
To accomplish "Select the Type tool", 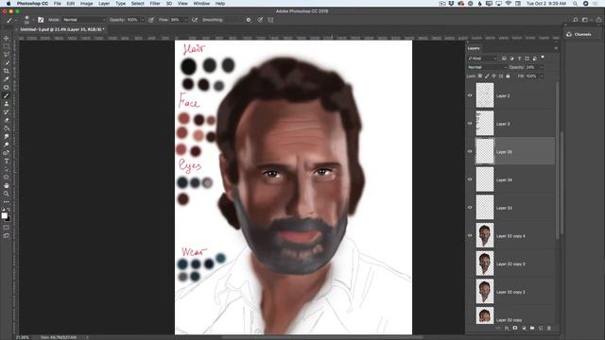I will 7,161.
